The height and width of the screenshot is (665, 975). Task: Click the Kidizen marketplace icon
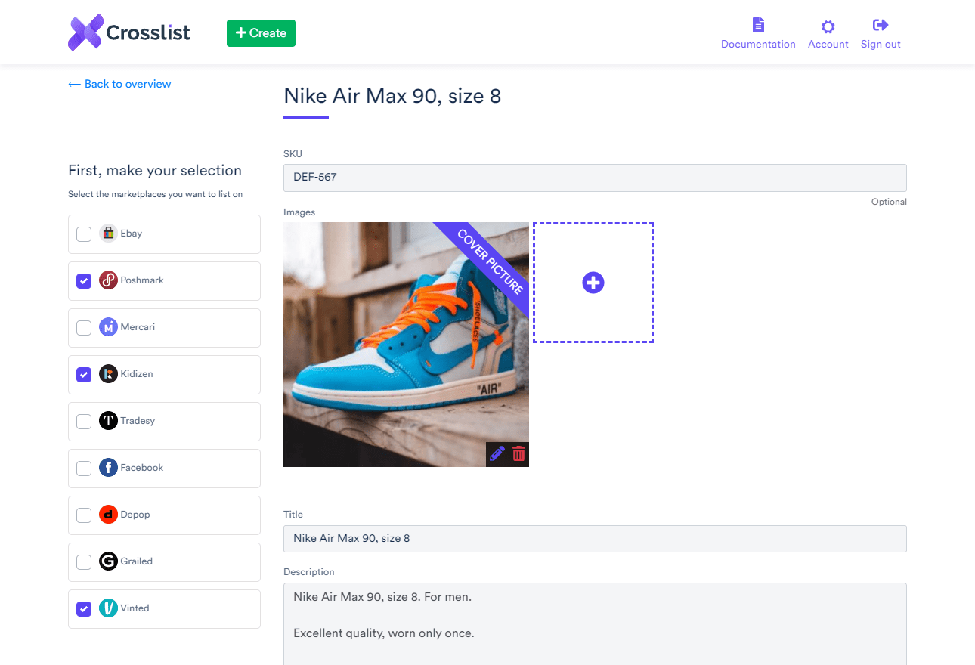pos(108,374)
